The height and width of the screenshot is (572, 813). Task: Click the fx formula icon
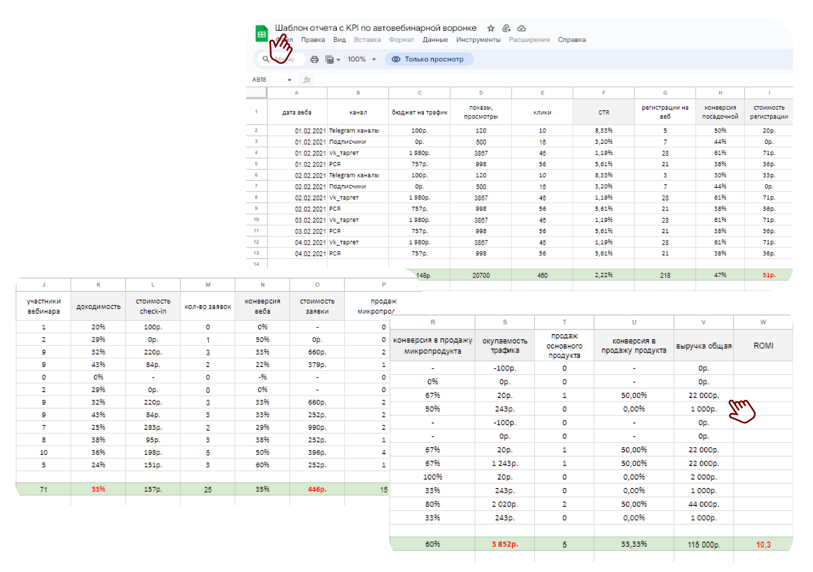click(307, 79)
